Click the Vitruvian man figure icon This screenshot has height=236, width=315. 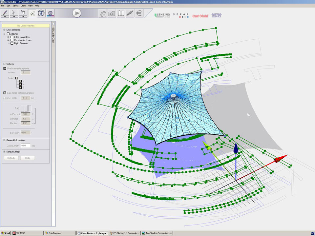pos(41,13)
